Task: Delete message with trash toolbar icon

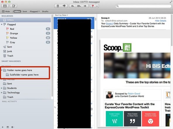Action: (58, 6)
